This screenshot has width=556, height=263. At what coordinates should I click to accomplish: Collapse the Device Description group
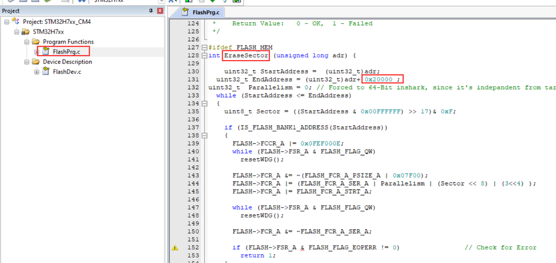[x=27, y=62]
